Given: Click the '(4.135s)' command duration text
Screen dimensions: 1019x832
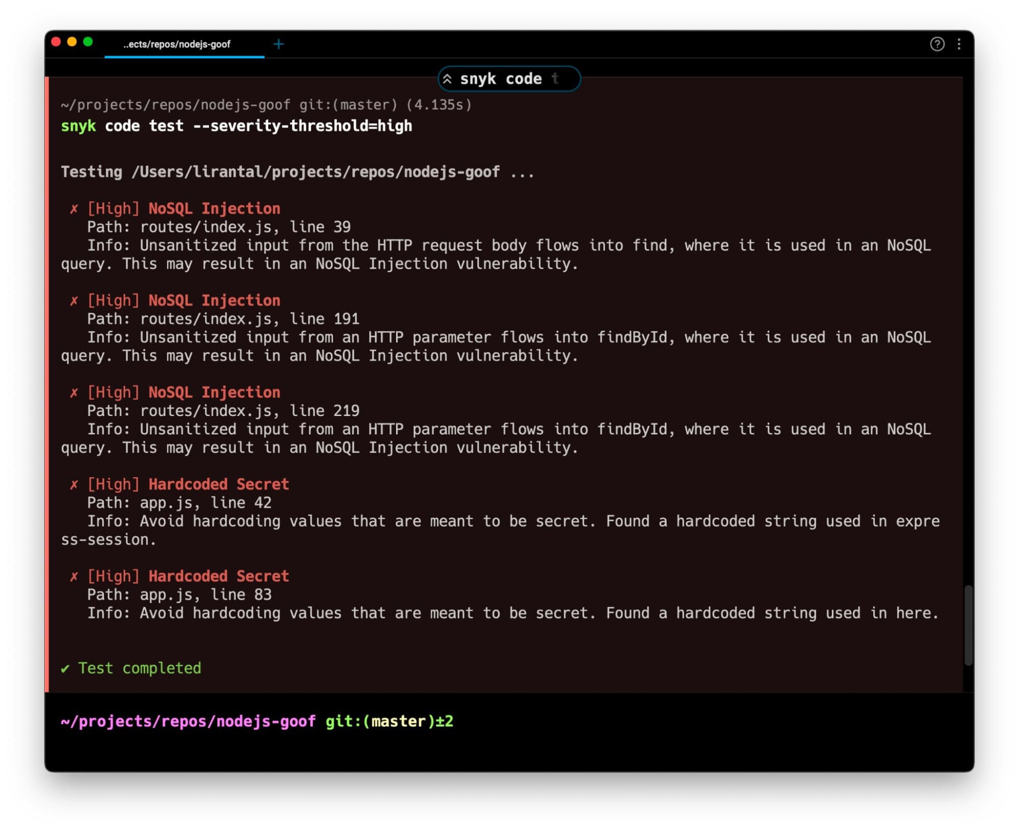Looking at the screenshot, I should [x=439, y=105].
